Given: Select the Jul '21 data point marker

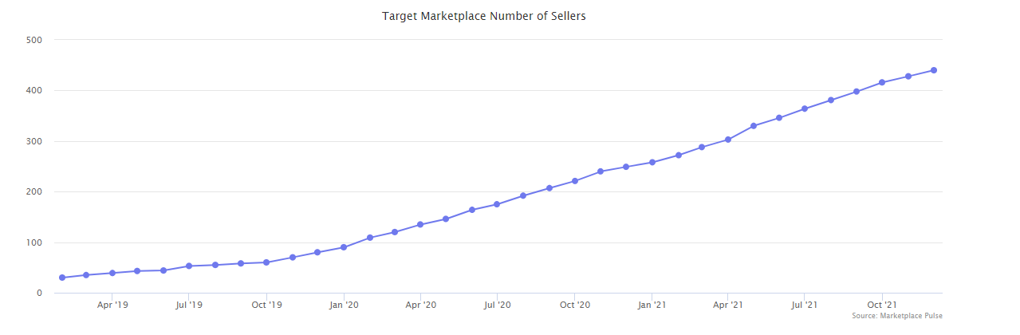Looking at the screenshot, I should click(x=805, y=108).
